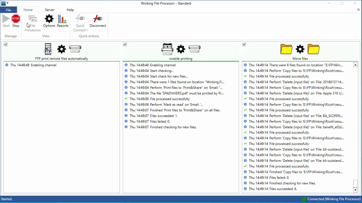This screenshot has height=203, width=362.
Task: Click scroll up arrow in Move files log
Action: 355,65
